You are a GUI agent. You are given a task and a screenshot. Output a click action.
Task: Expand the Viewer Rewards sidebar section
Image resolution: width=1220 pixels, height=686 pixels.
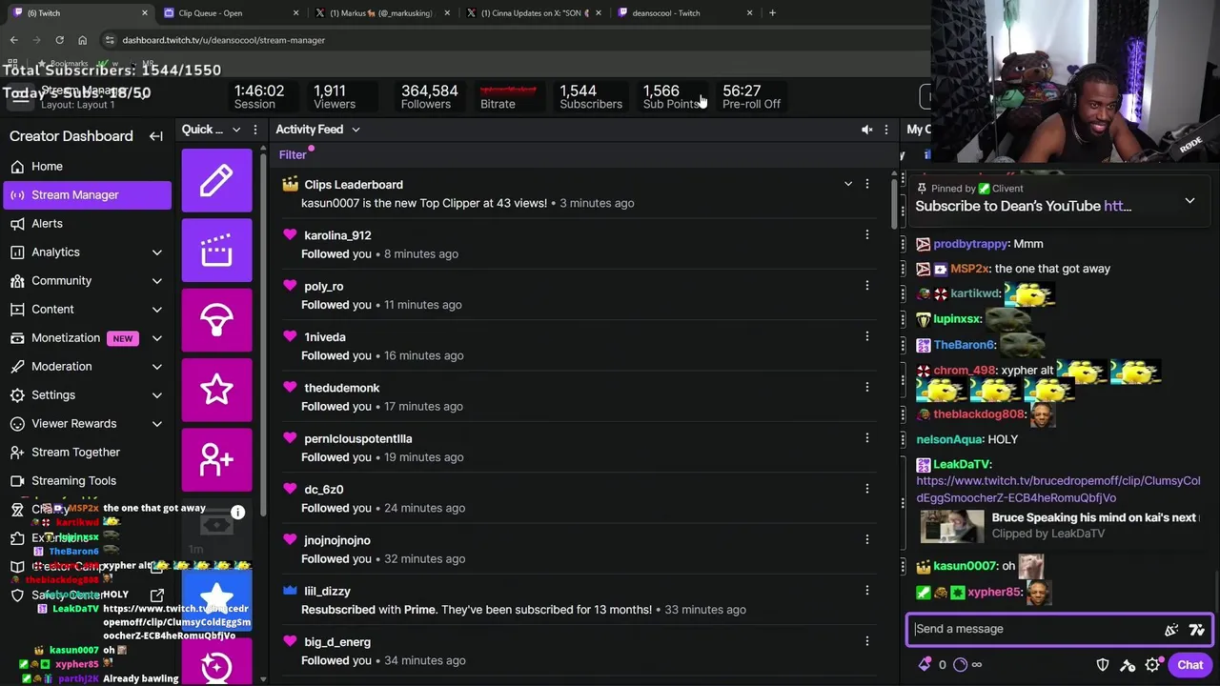coord(156,424)
